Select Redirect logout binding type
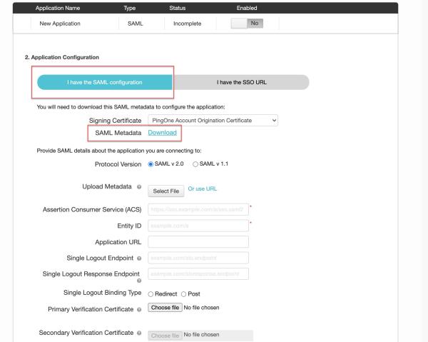 [x=151, y=294]
